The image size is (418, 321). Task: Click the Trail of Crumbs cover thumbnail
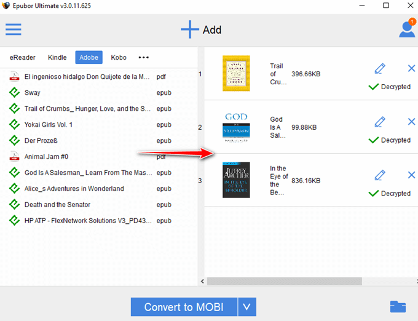point(236,73)
